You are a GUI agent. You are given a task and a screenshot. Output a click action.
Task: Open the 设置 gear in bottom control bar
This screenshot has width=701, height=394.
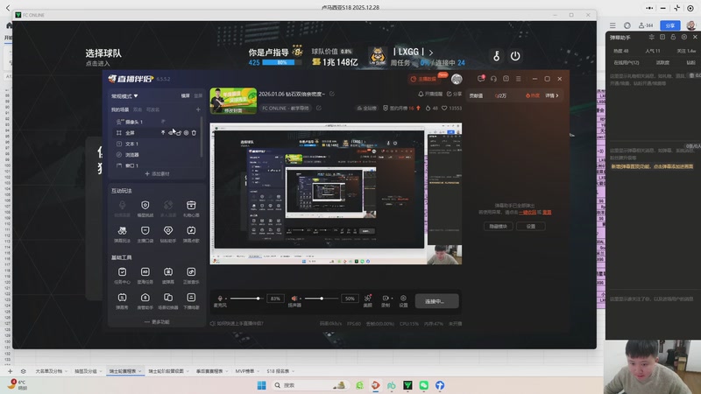click(403, 300)
